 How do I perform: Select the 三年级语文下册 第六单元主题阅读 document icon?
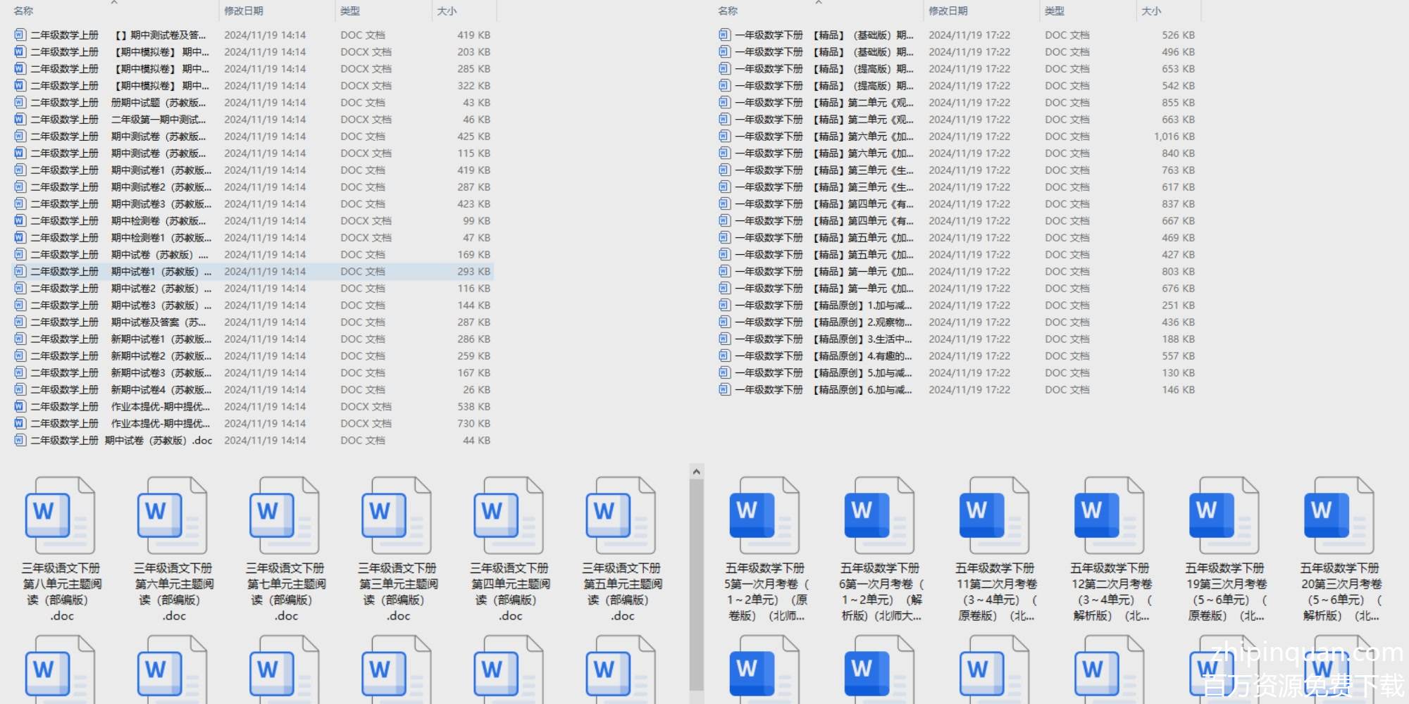(172, 515)
